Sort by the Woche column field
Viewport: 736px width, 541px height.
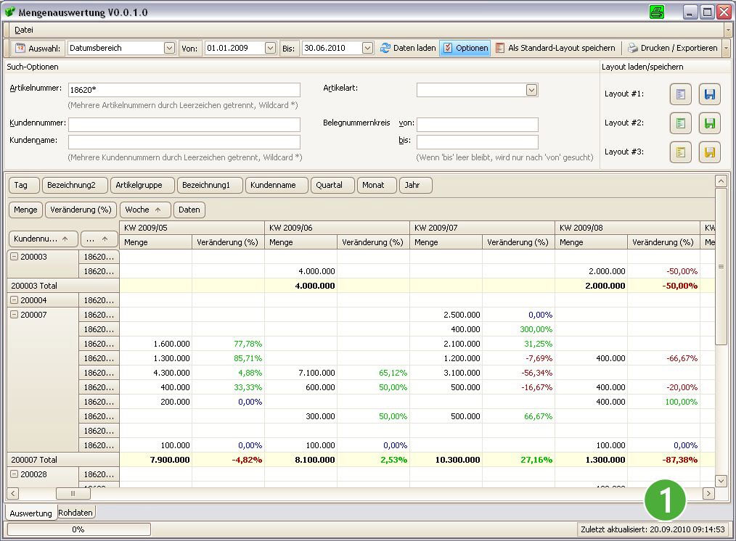[x=145, y=210]
